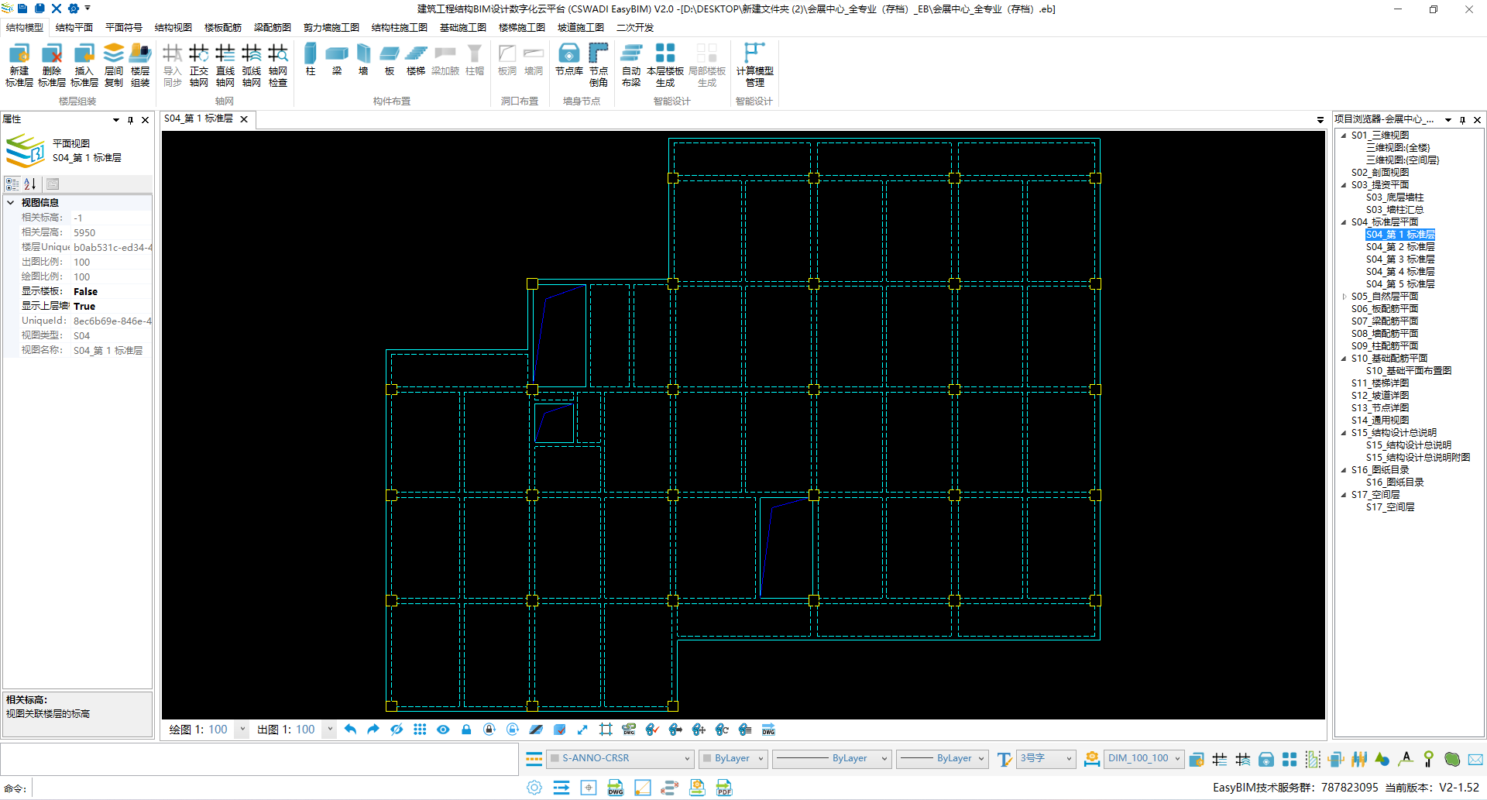
Task: Click the undo arrow in view toolbar
Action: (350, 730)
